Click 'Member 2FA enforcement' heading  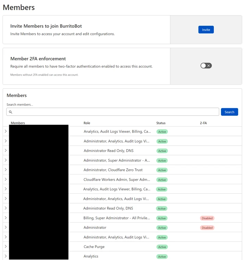click(x=38, y=59)
